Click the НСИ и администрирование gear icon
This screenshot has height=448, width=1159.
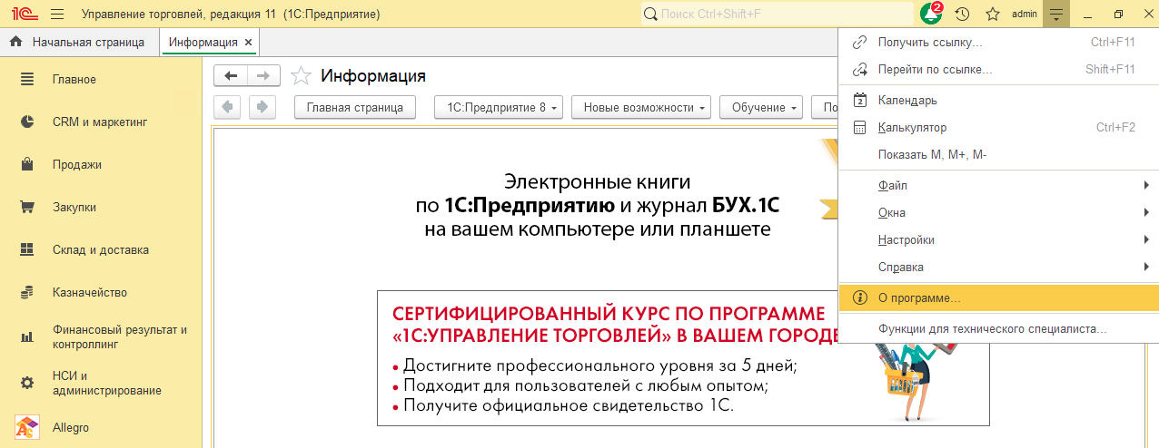point(27,383)
